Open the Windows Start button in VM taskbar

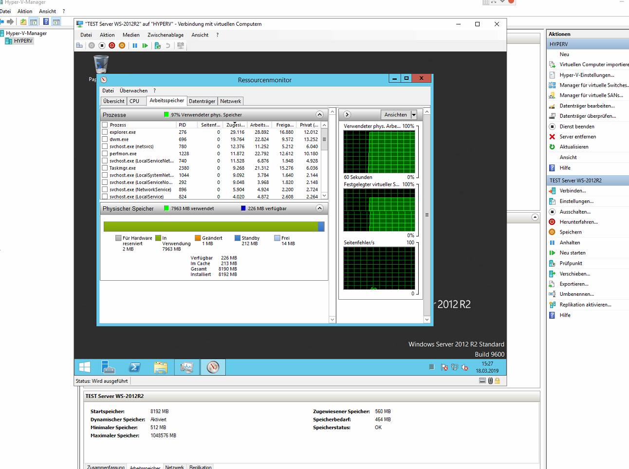[x=85, y=367]
